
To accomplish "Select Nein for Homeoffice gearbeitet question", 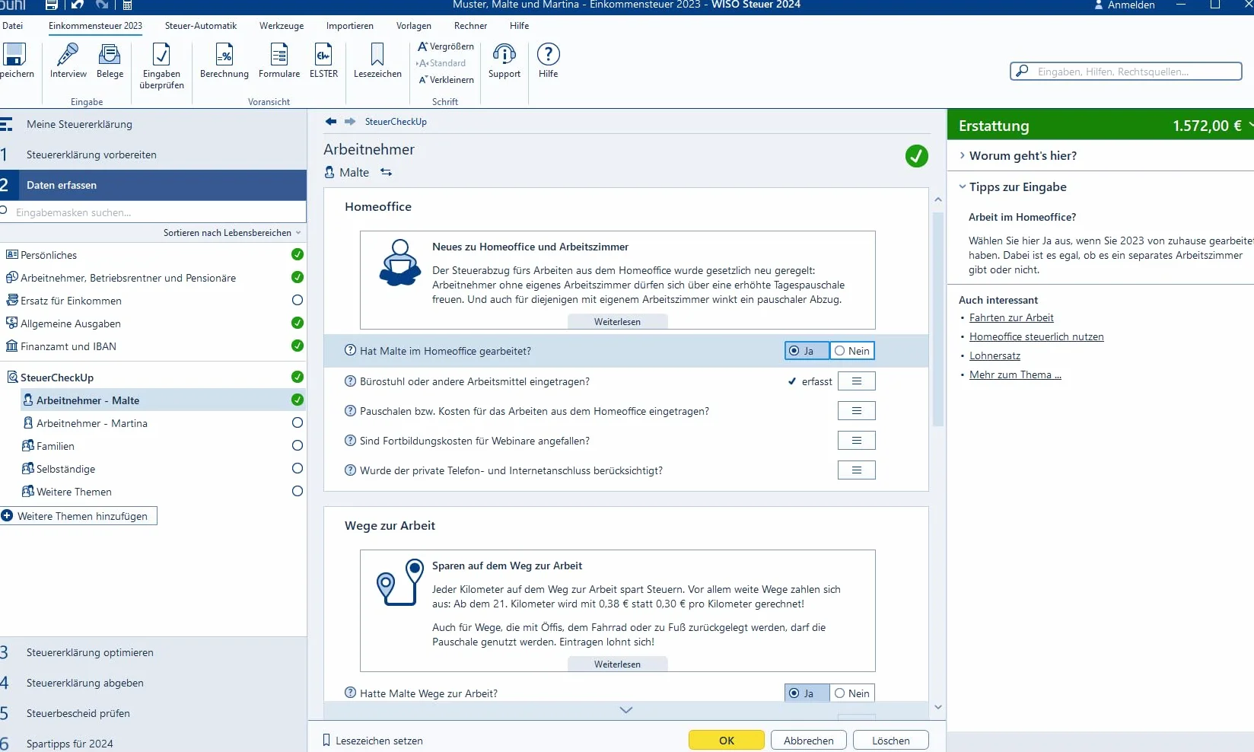I will pos(852,351).
